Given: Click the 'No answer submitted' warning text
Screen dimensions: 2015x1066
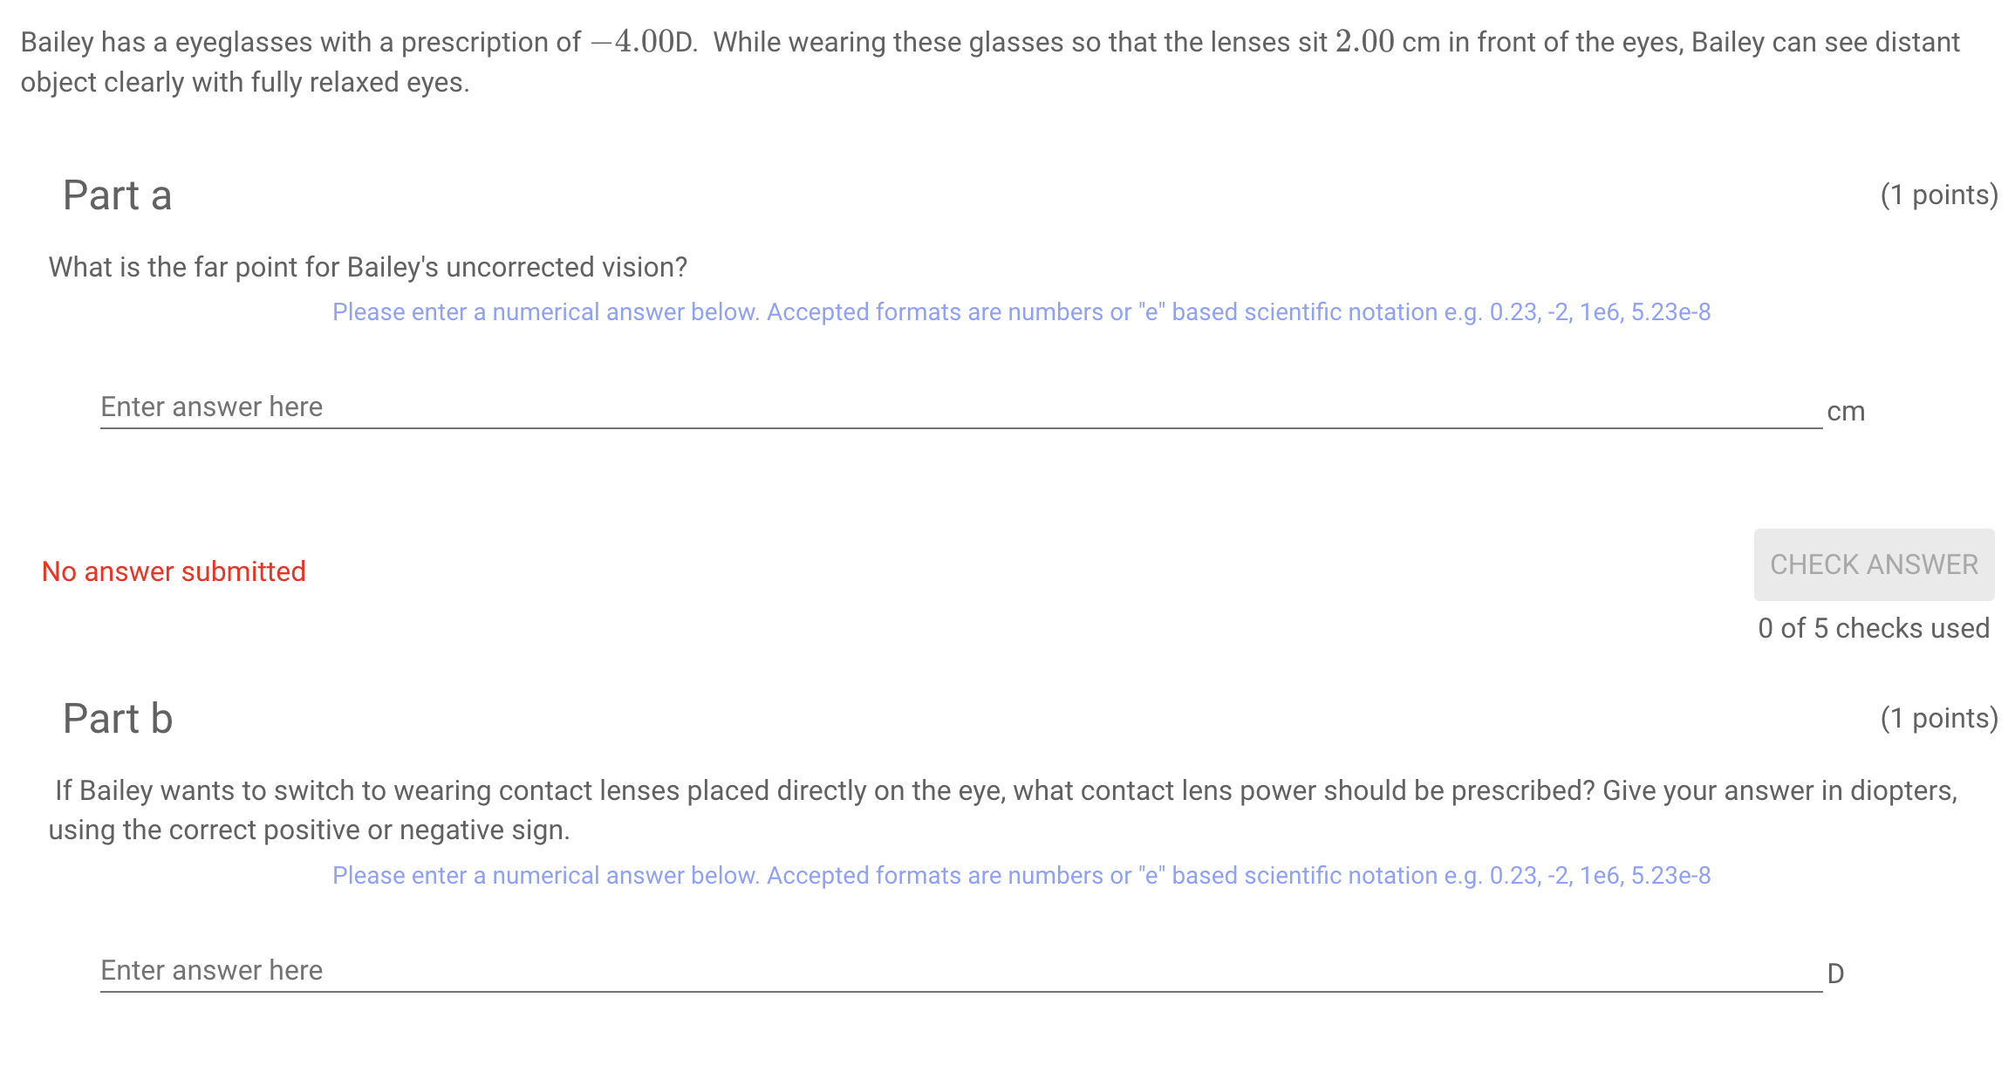Looking at the screenshot, I should [x=174, y=571].
